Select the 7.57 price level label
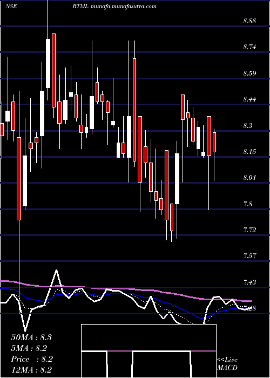Viewport: 270px width, 378px height. (x=249, y=256)
